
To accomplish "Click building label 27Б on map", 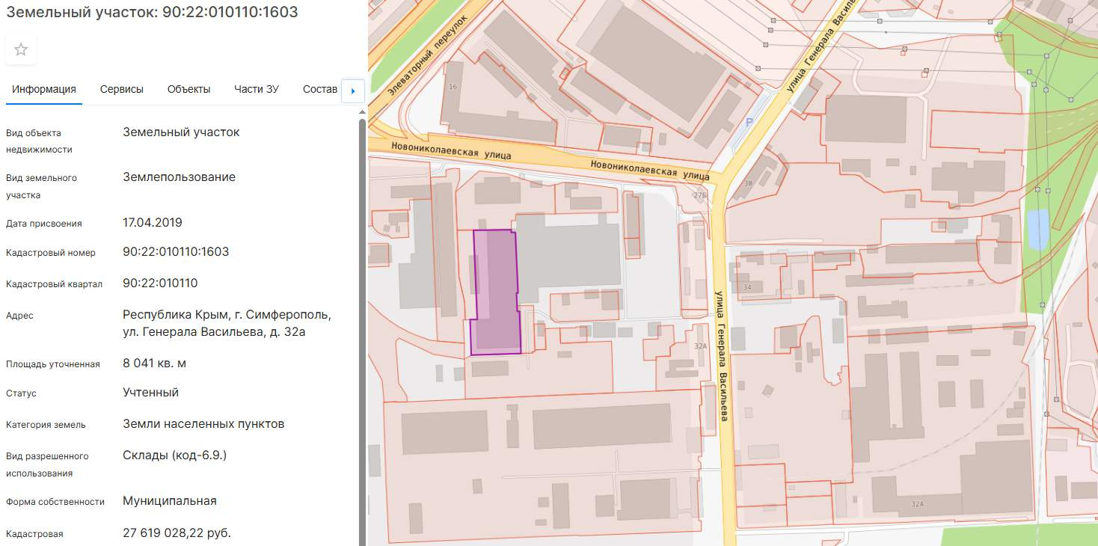I will (x=700, y=195).
